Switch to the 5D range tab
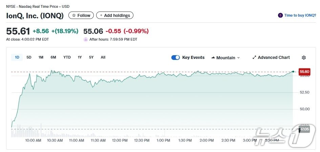 pyautogui.click(x=29, y=57)
